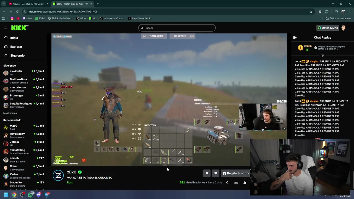Open Chrome from taskbar
This screenshot has height=199, width=354.
(x=14, y=195)
